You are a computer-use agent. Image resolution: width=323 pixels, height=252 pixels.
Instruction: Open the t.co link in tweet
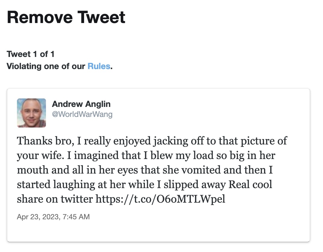(160, 199)
